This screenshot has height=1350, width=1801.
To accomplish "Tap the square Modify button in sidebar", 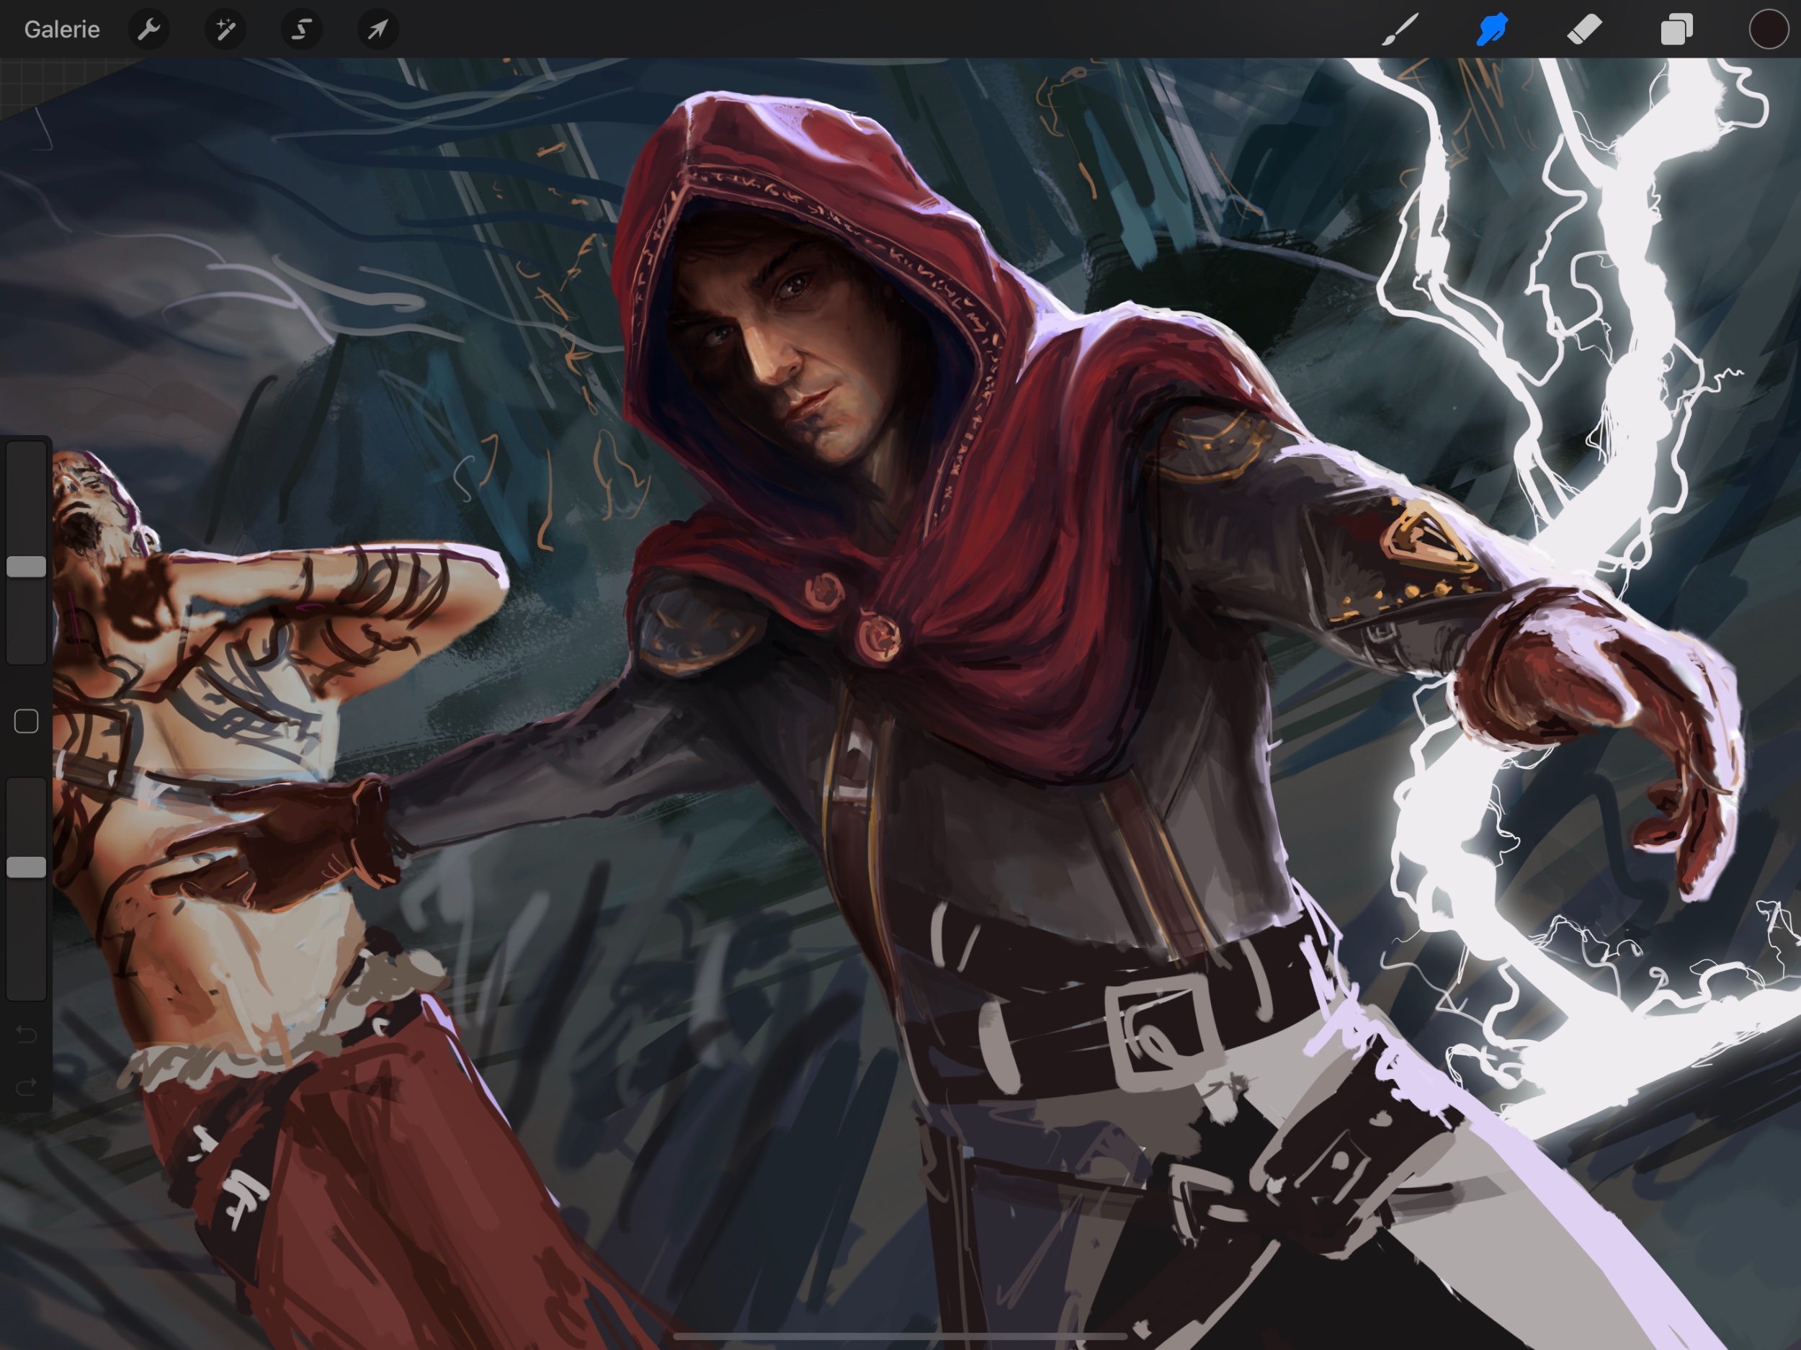I will [26, 721].
